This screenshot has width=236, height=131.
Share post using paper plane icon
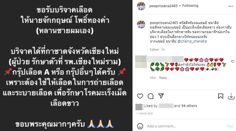[161, 96]
